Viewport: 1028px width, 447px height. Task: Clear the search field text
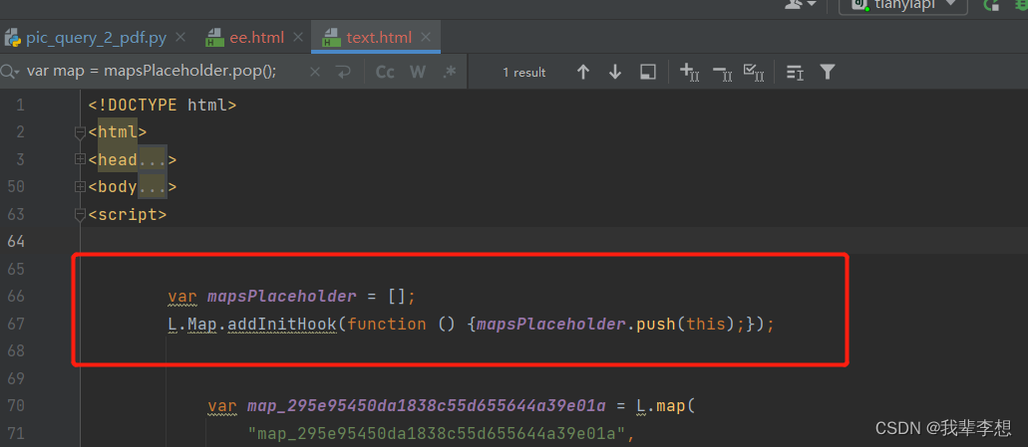pos(315,72)
